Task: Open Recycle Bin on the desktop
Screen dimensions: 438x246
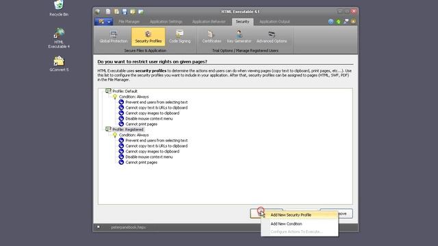Action: (x=59, y=8)
